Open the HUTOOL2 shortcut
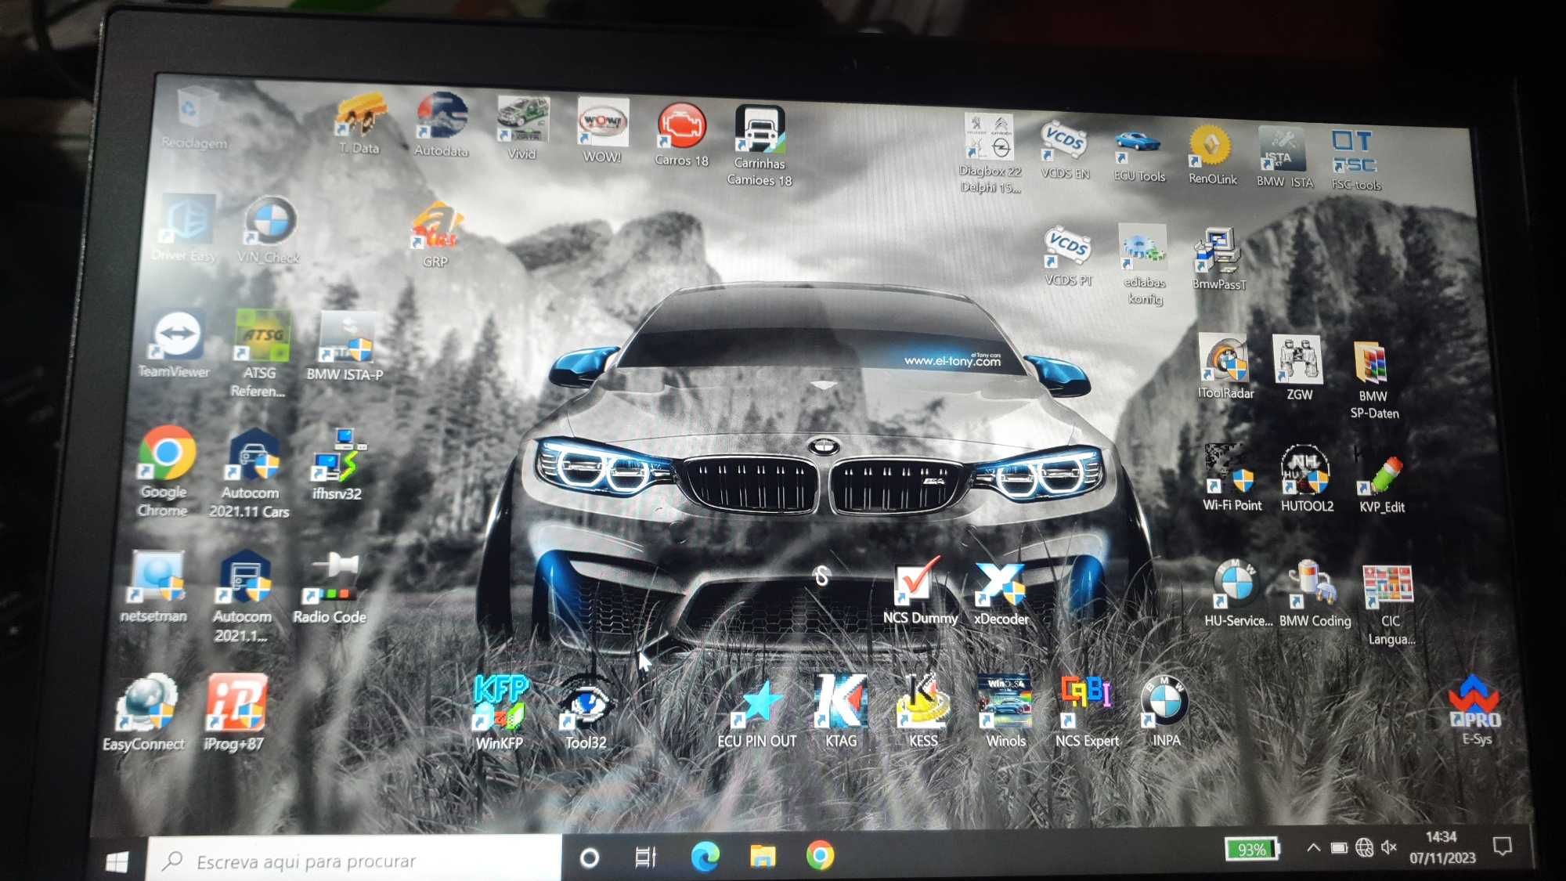Image resolution: width=1566 pixels, height=881 pixels. pos(1306,478)
